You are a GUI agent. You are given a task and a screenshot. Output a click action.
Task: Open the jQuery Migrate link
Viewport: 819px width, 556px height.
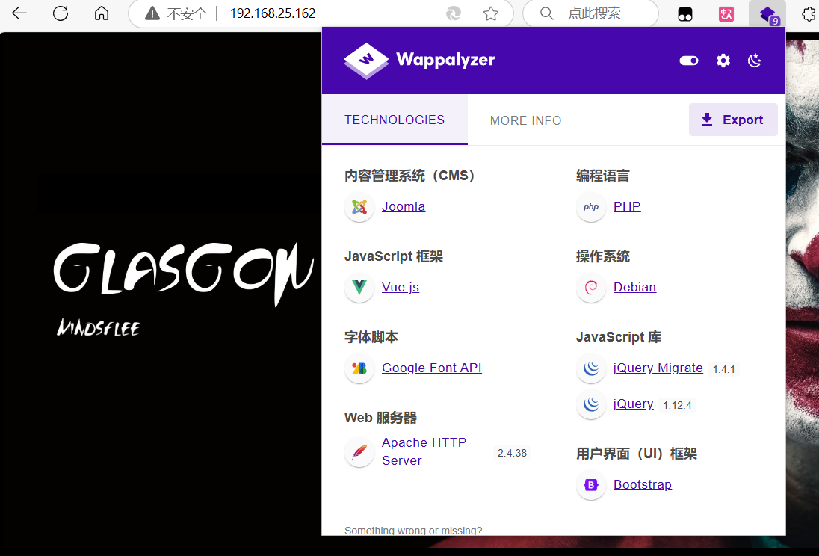point(658,368)
